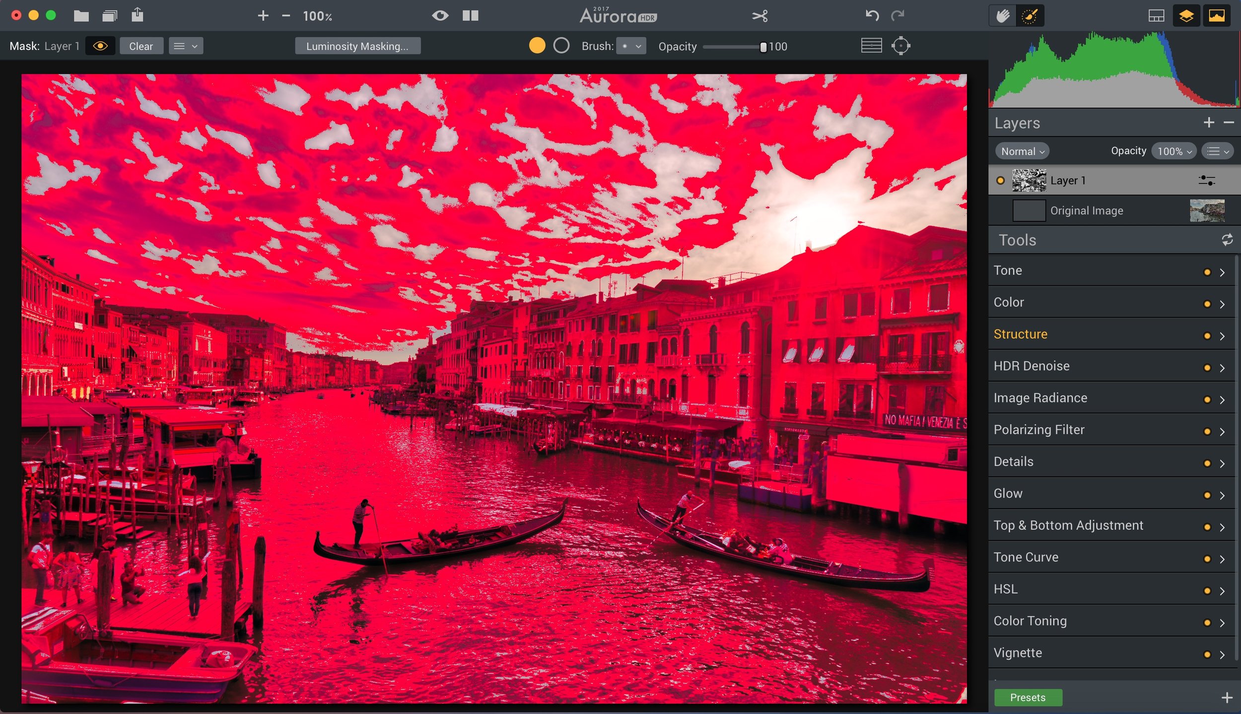1241x714 pixels.
Task: Toggle the Tone panel enable dot
Action: tap(1207, 272)
